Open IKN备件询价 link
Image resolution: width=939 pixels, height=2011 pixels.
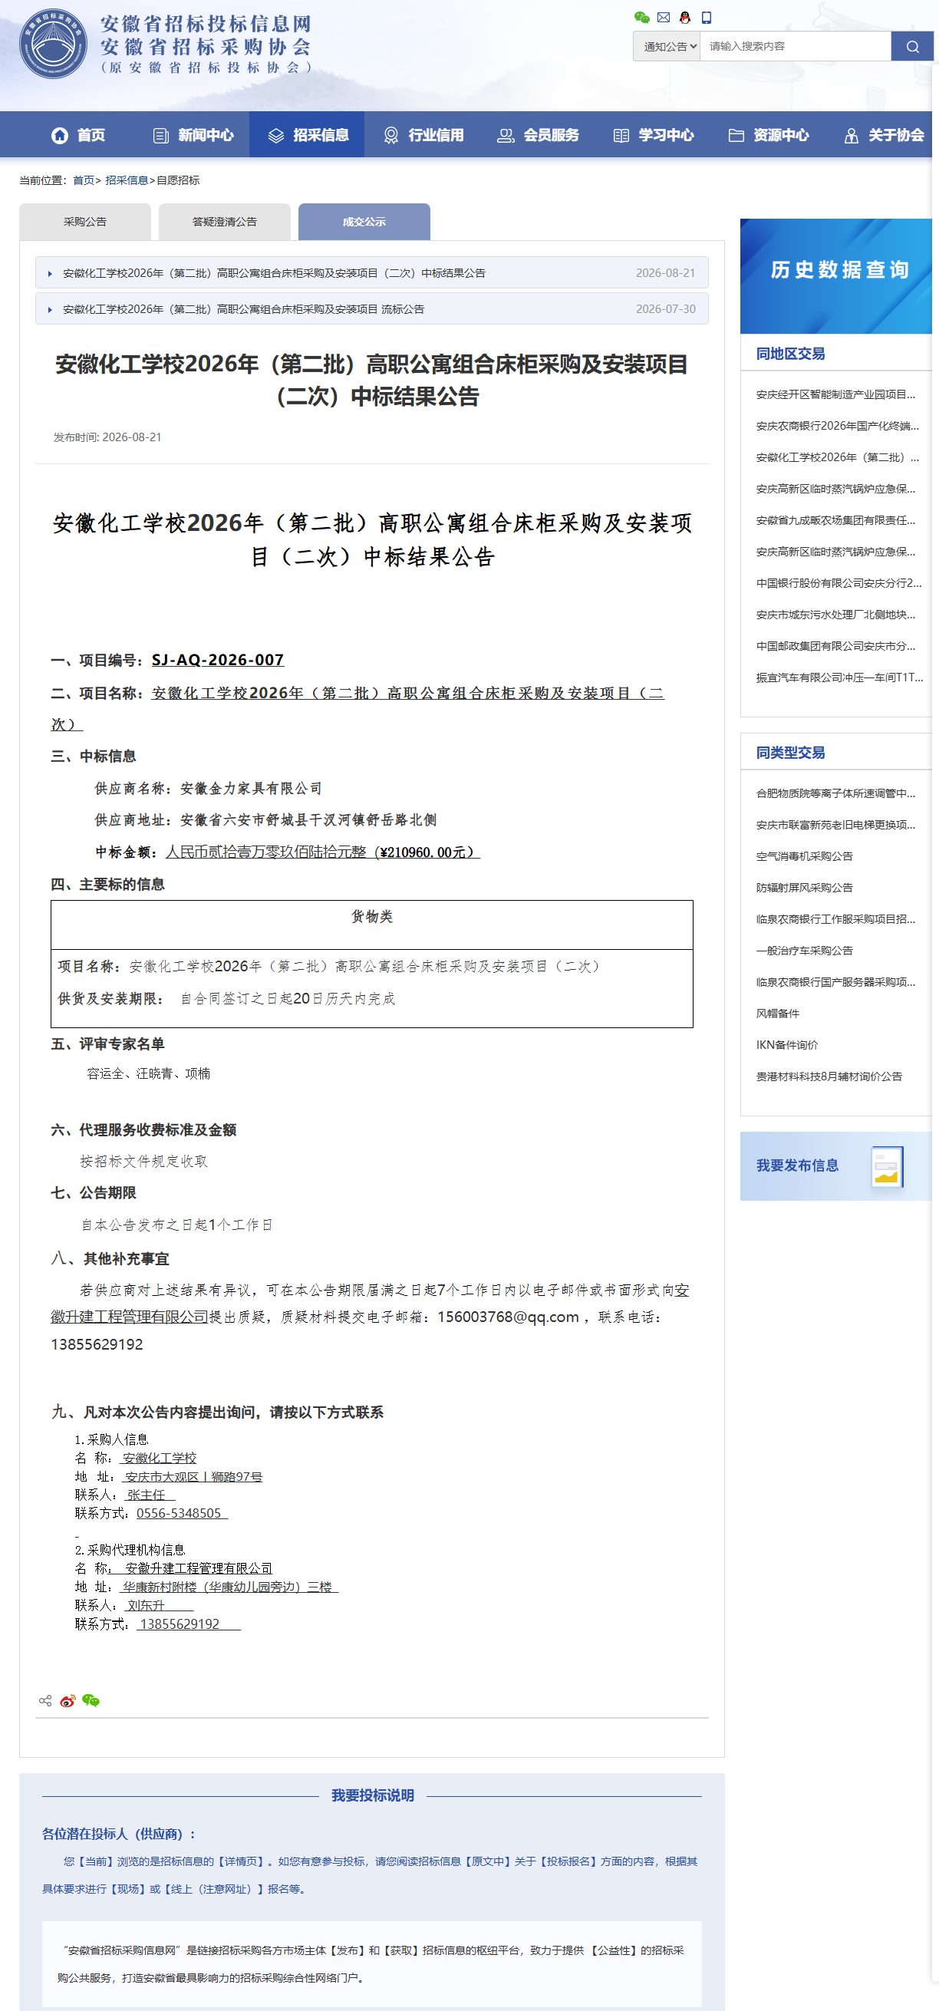pyautogui.click(x=787, y=1044)
